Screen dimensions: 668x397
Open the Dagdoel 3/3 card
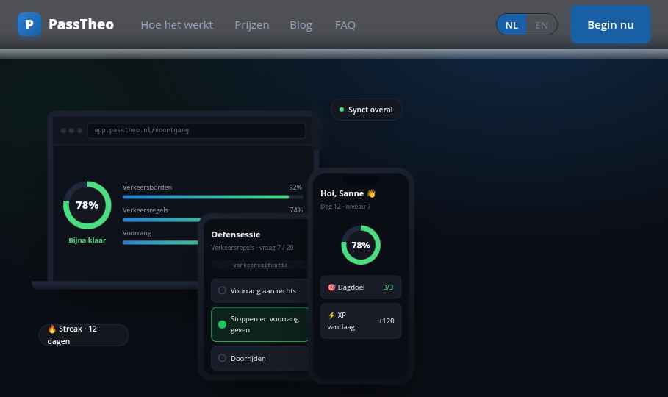(360, 287)
